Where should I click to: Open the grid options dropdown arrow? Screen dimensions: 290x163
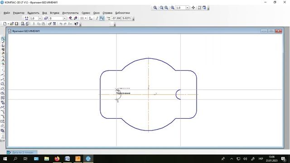coord(86,18)
